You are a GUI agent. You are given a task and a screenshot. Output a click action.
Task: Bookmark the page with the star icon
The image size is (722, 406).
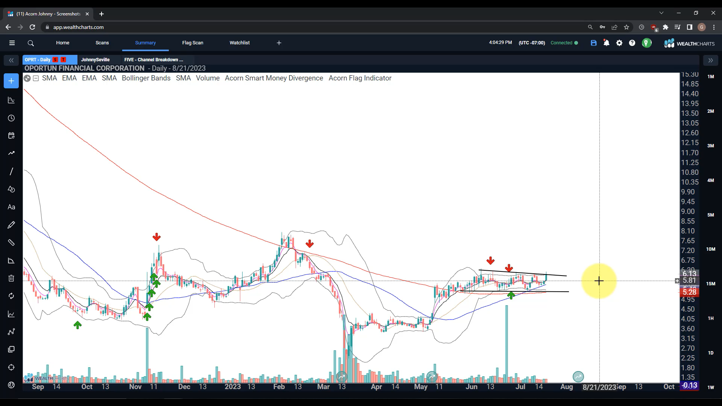coord(626,27)
